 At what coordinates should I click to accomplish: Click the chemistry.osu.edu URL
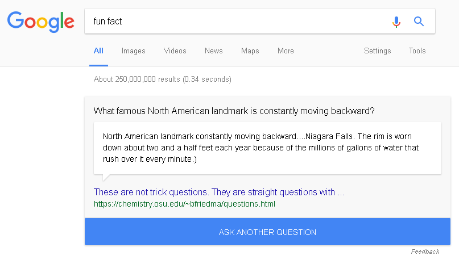(184, 204)
